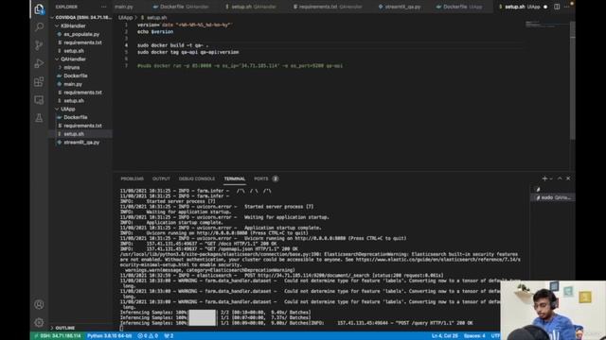606x340 pixels.
Task: Open launch profile dropdown next to plus
Action: tap(551, 178)
